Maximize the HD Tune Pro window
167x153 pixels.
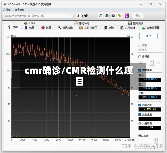151,4
